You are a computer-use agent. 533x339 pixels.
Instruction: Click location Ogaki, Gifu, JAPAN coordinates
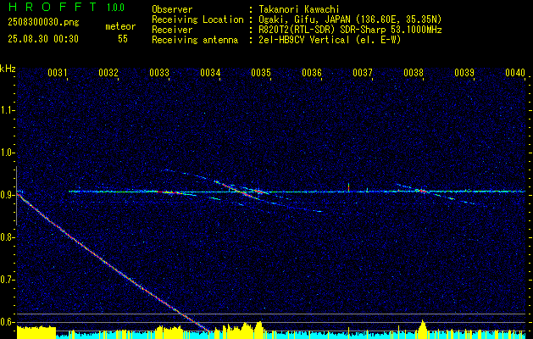click(x=350, y=19)
